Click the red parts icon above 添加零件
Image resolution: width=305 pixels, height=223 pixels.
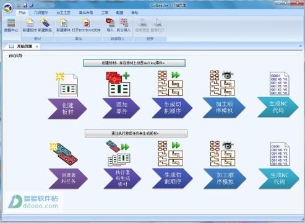pos(118,84)
